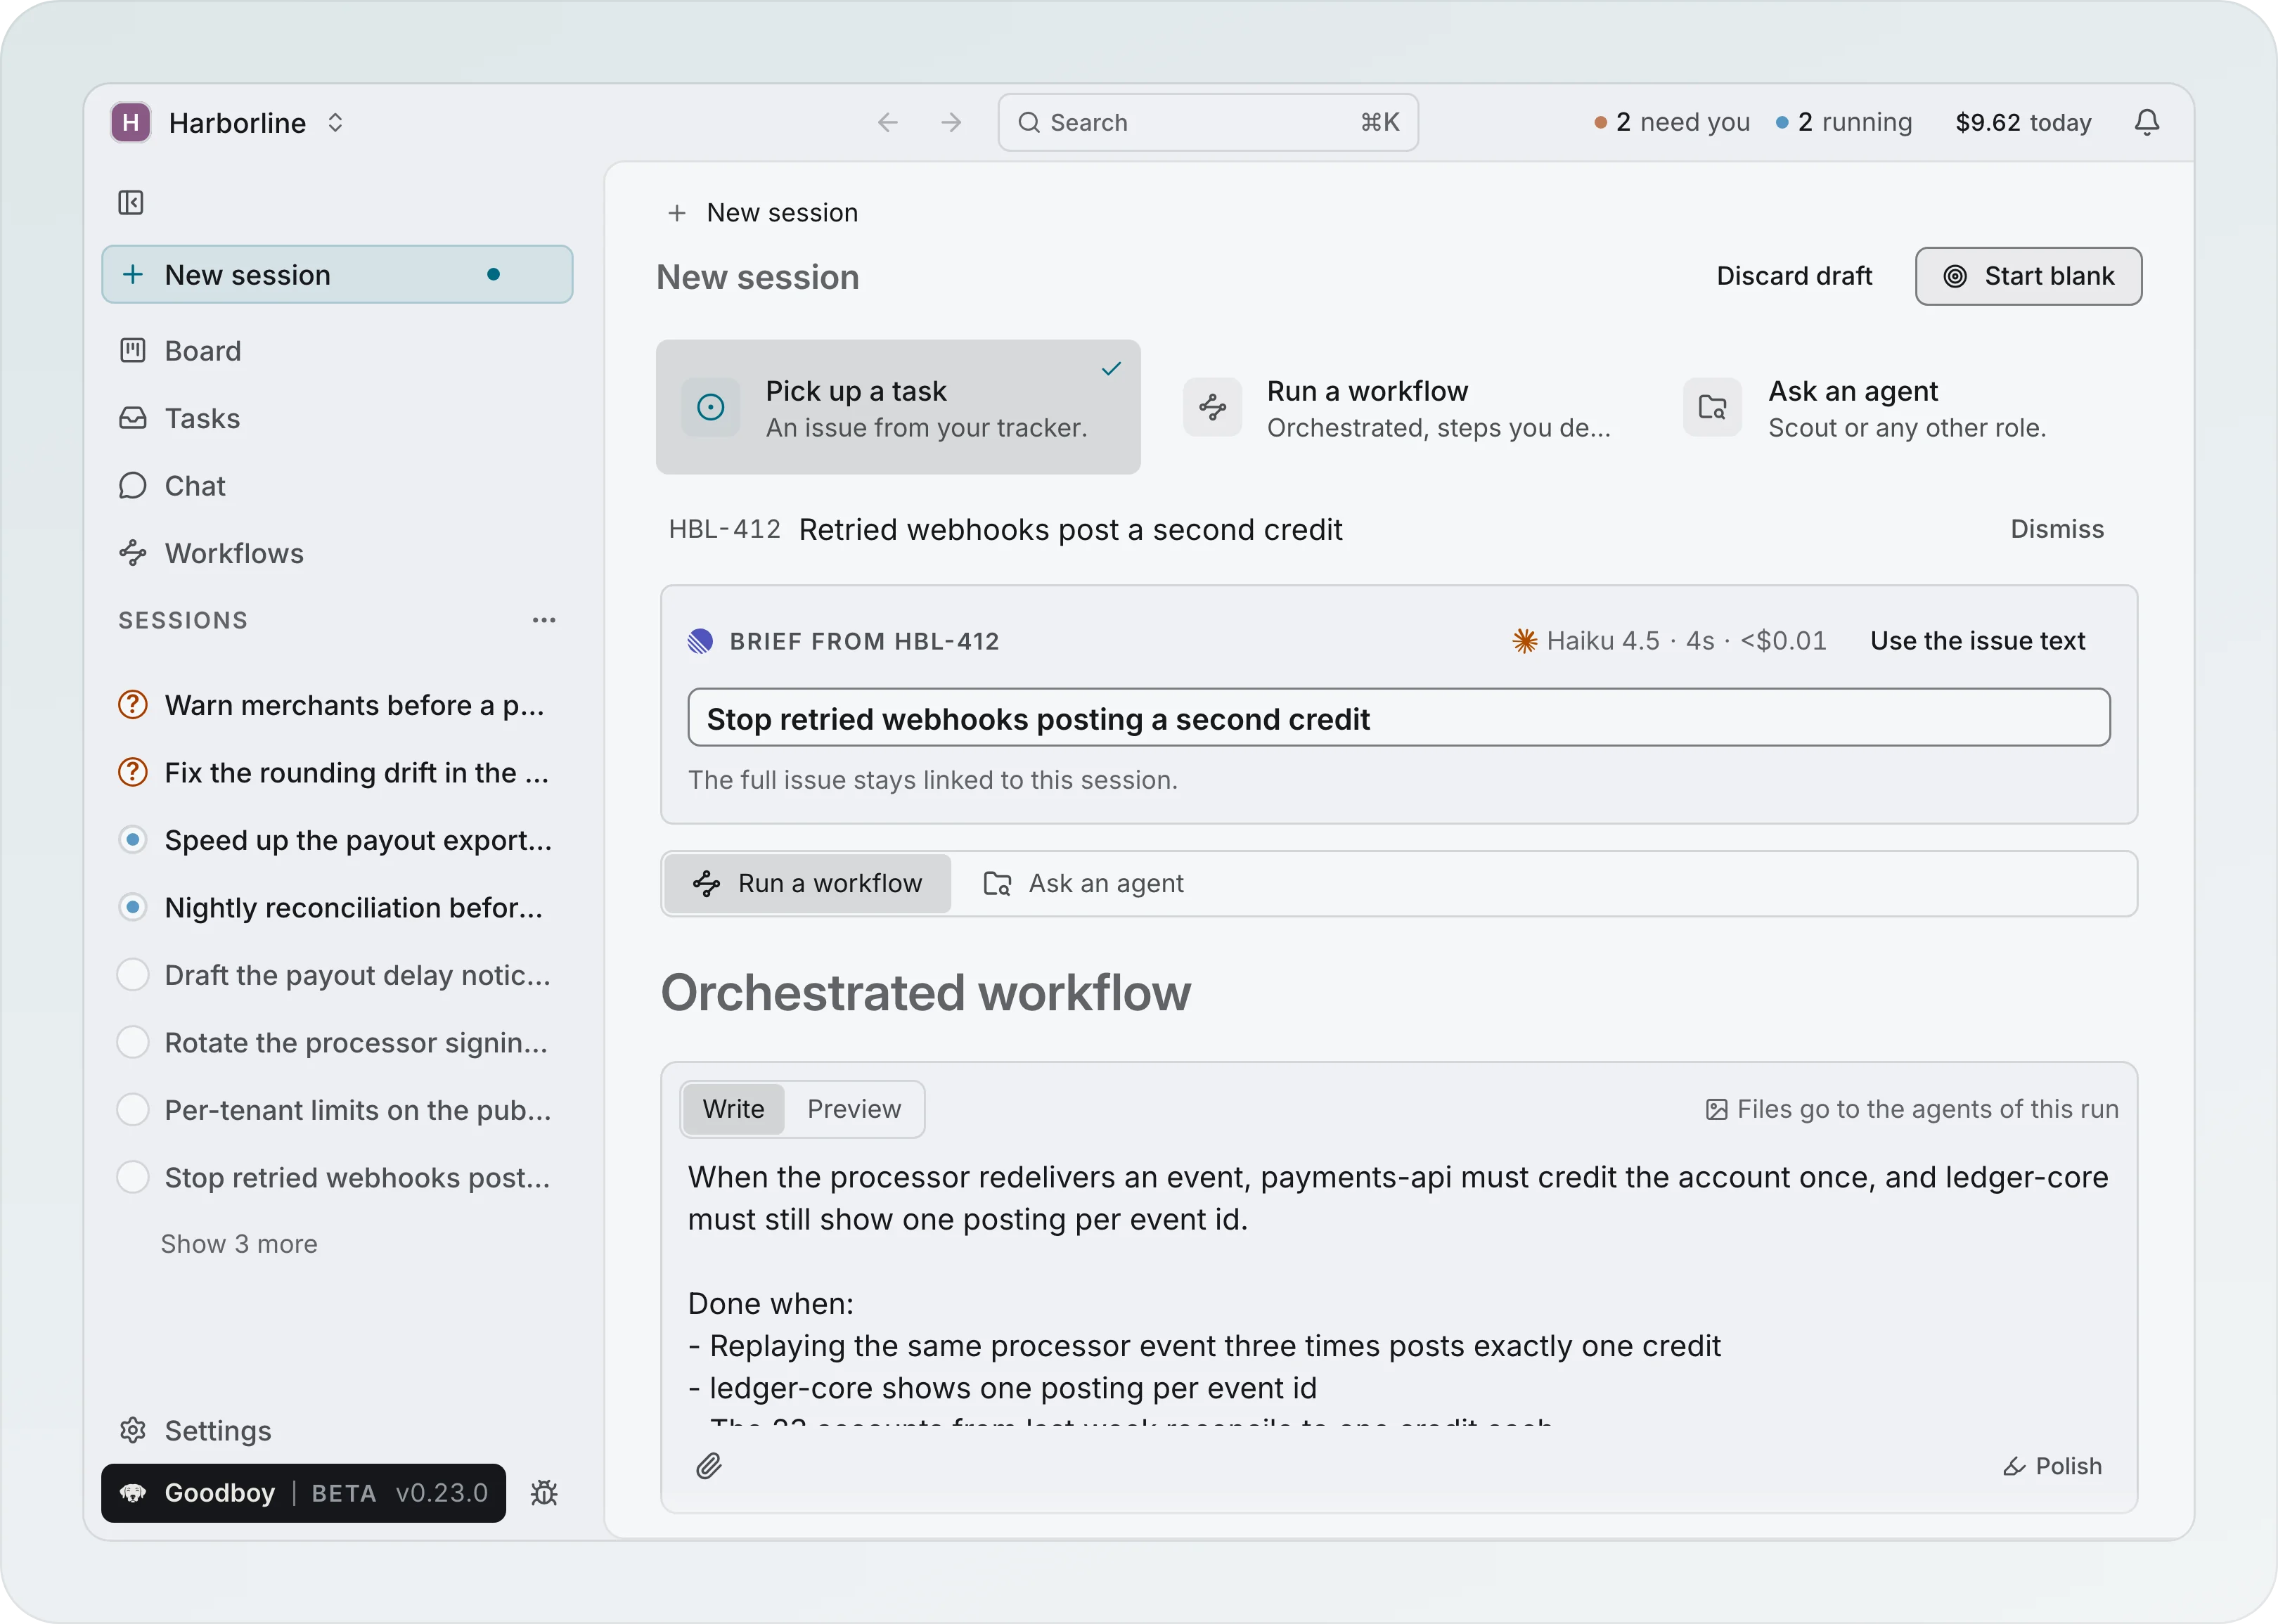Select New session in sidebar
The image size is (2278, 1624).
click(x=337, y=274)
